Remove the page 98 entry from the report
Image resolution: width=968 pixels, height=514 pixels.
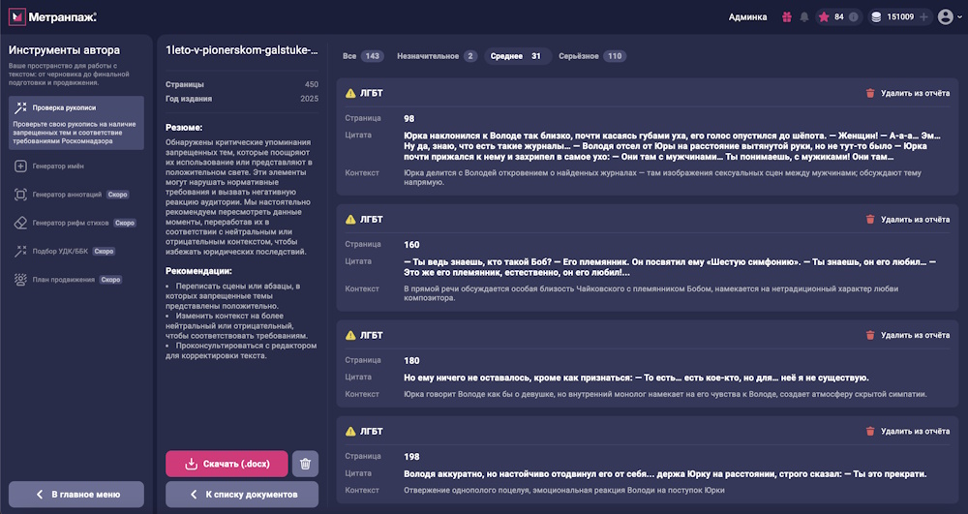(907, 94)
